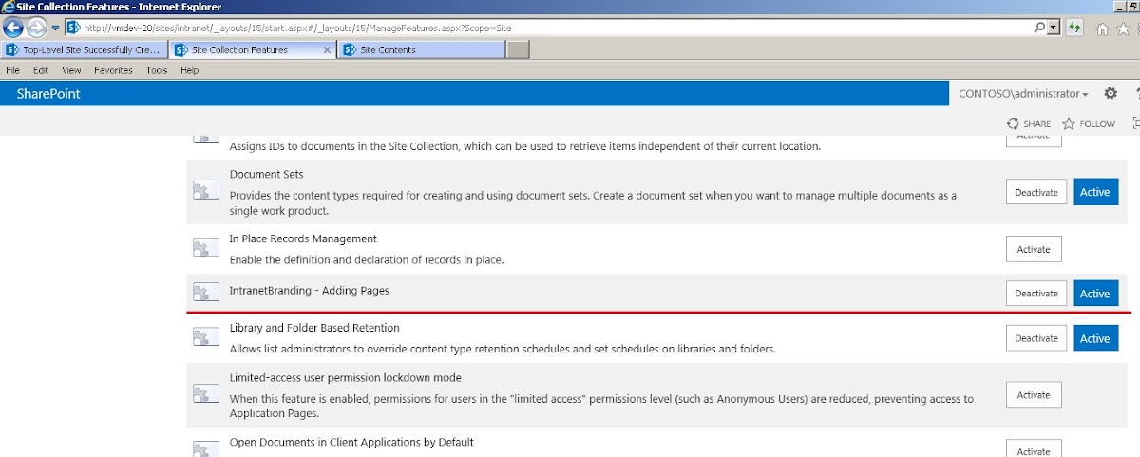Image resolution: width=1140 pixels, height=457 pixels.
Task: Open the browser Home icon
Action: pos(1103,29)
